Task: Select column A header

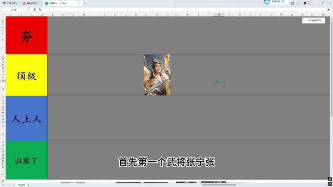Action: click(11, 15)
